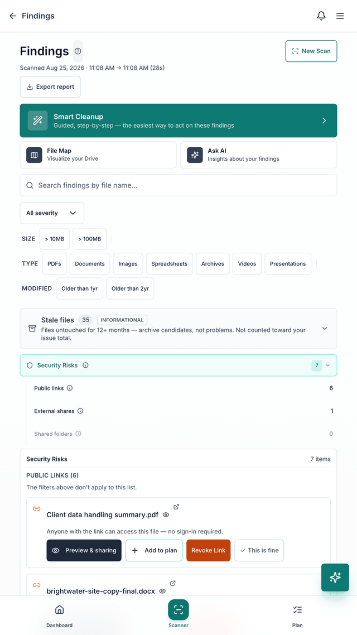Open Ask AI card
Screen dimensions: 357x635
[259, 155]
